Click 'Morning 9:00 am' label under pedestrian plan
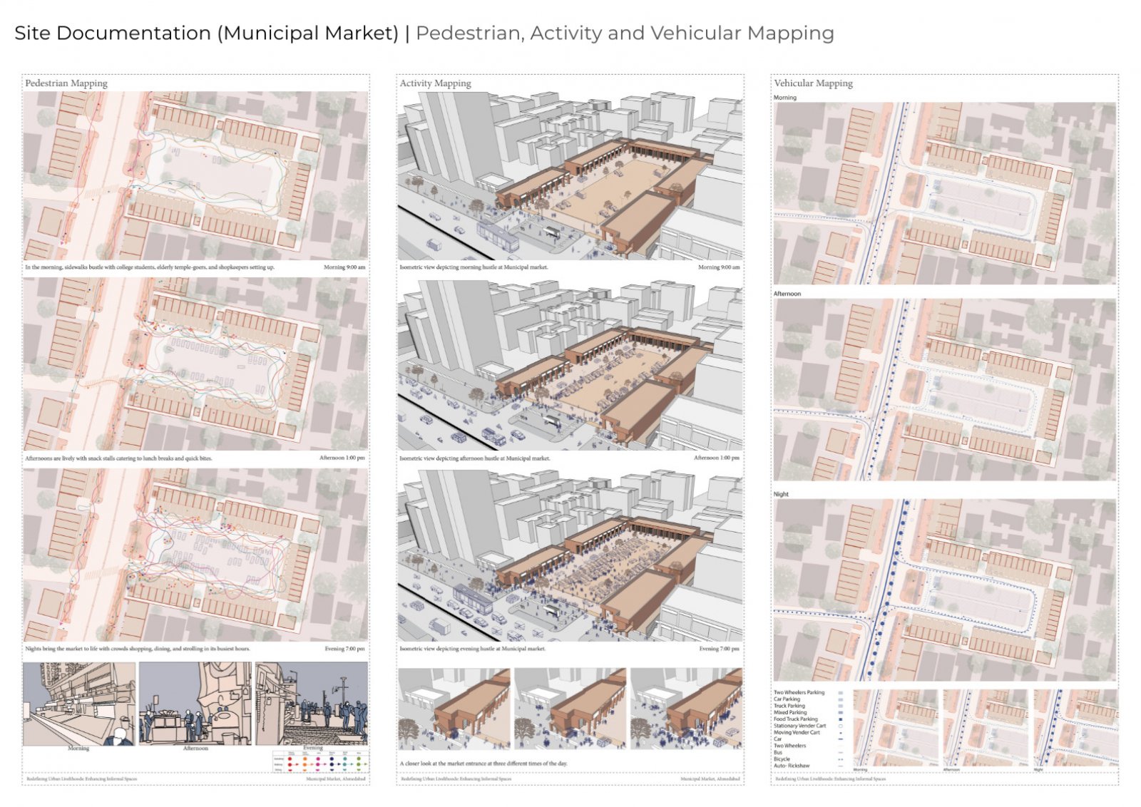The width and height of the screenshot is (1141, 807). [344, 267]
